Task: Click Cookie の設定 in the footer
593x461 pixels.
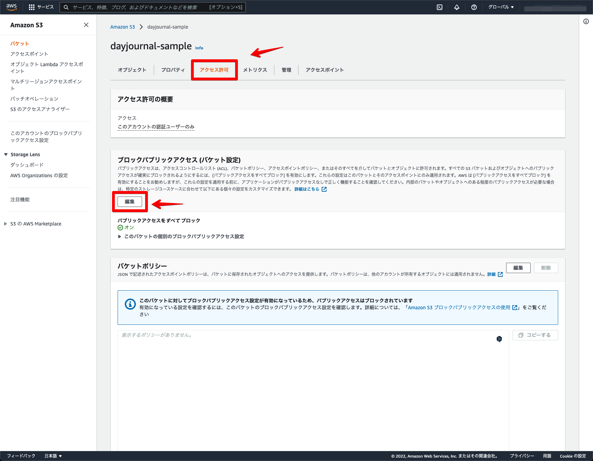Action: coord(573,456)
